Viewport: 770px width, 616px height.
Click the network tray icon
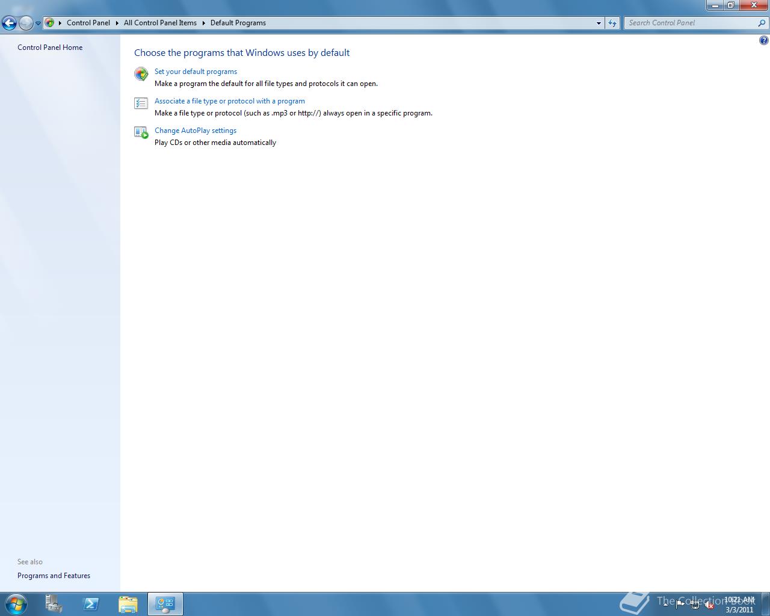[695, 605]
